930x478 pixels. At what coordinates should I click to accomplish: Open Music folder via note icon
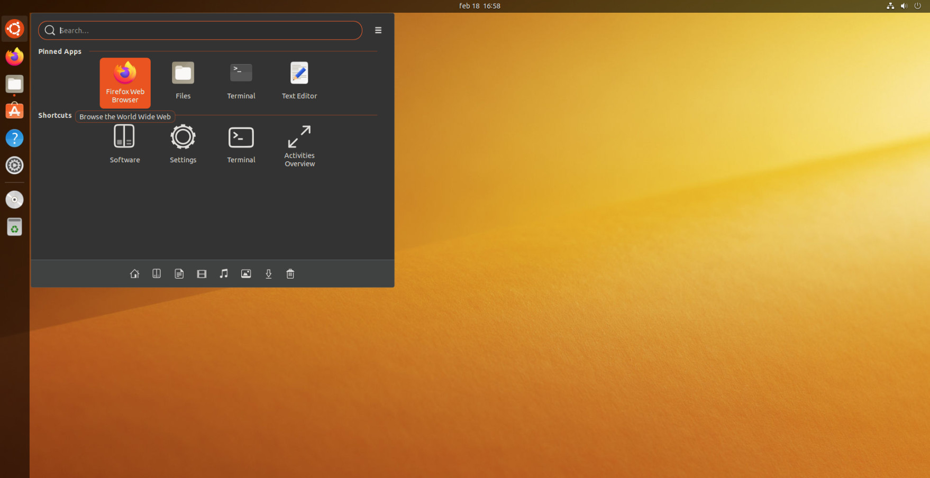pyautogui.click(x=224, y=274)
